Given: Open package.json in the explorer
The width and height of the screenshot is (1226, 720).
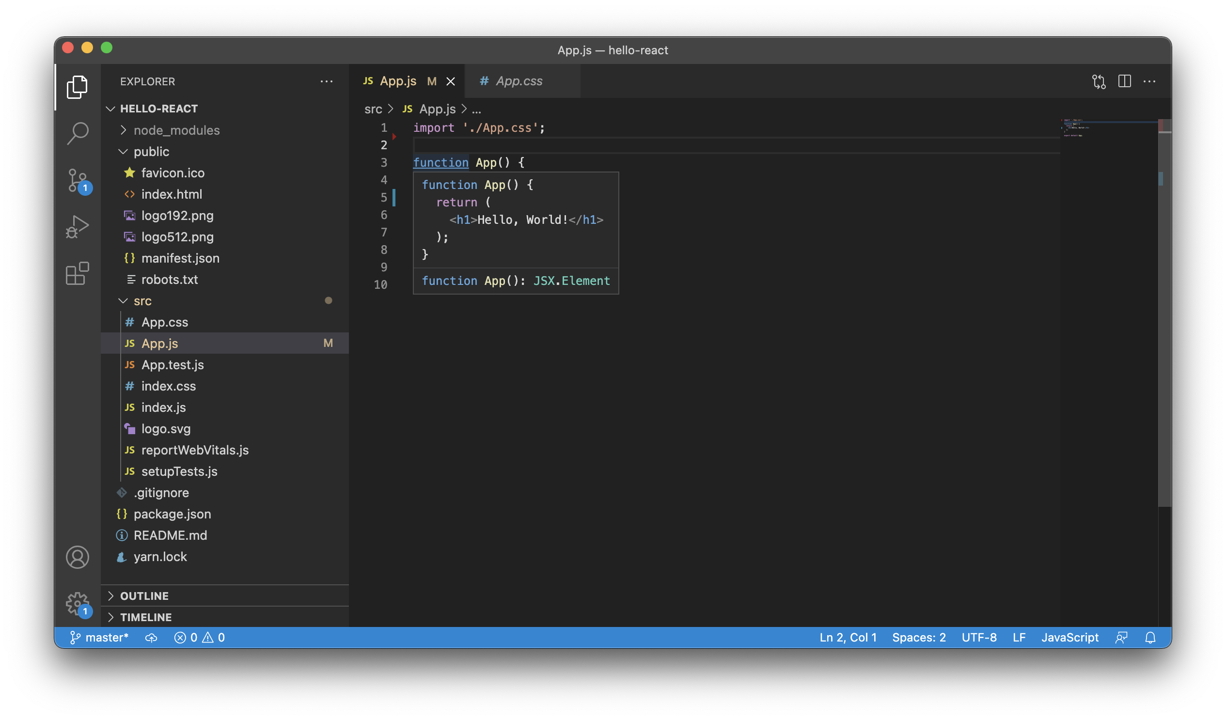Looking at the screenshot, I should pyautogui.click(x=172, y=514).
